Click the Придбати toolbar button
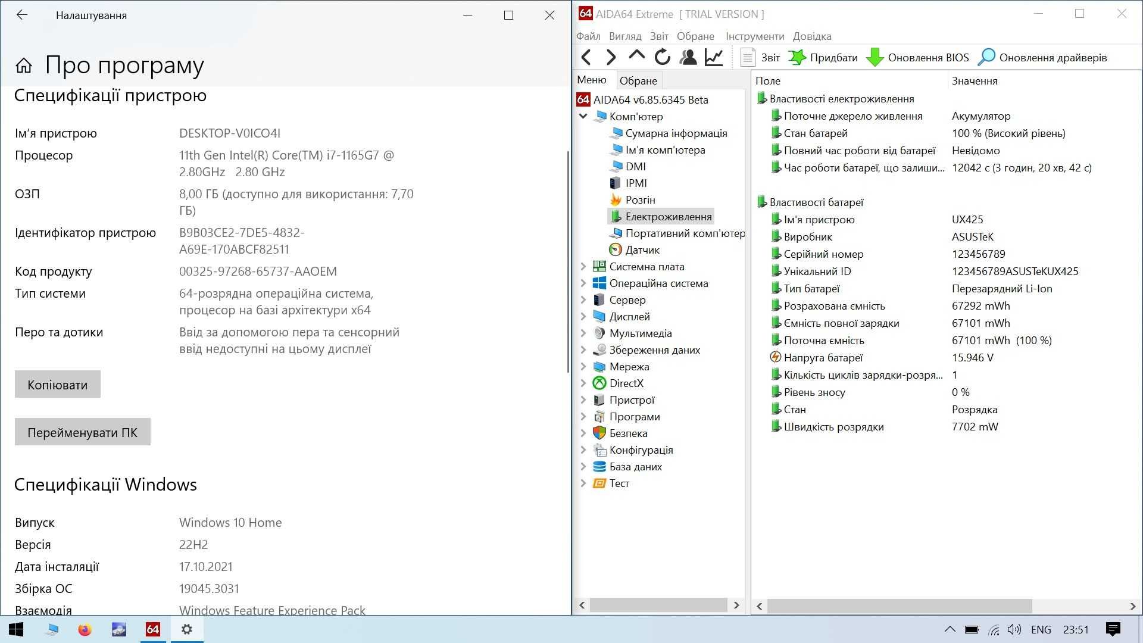 (x=823, y=57)
